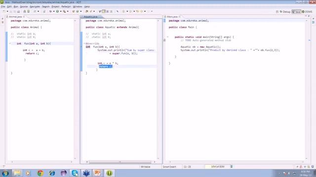Open the dropdown beside the New Java Class icon
316x177 pixels.
81,11
